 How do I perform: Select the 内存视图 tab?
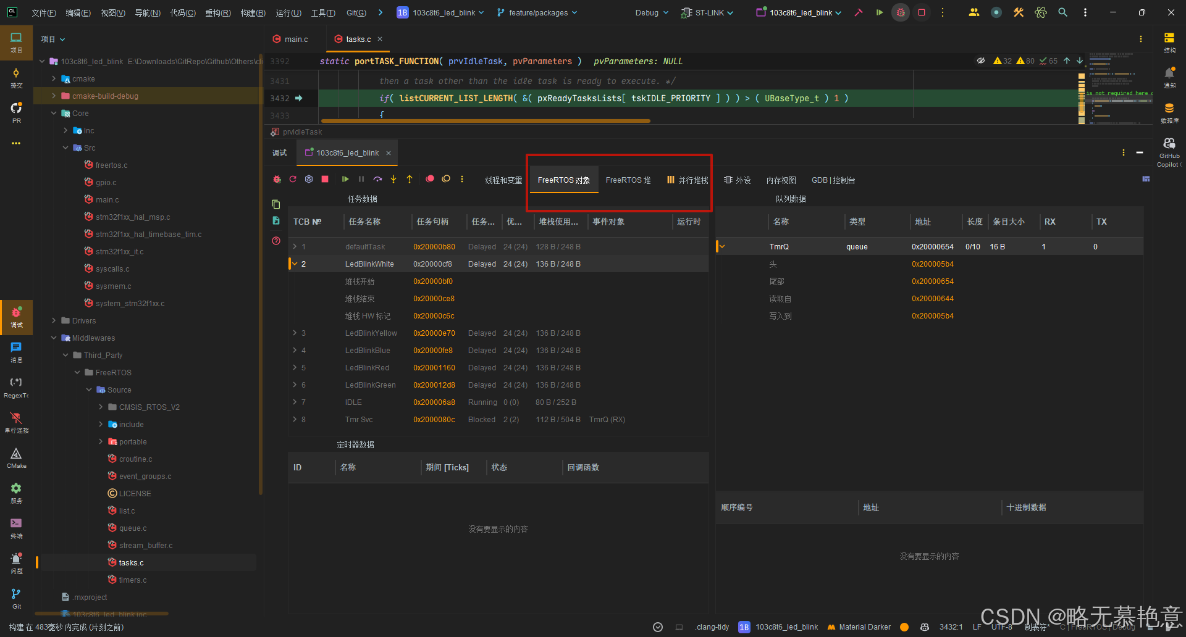tap(781, 180)
